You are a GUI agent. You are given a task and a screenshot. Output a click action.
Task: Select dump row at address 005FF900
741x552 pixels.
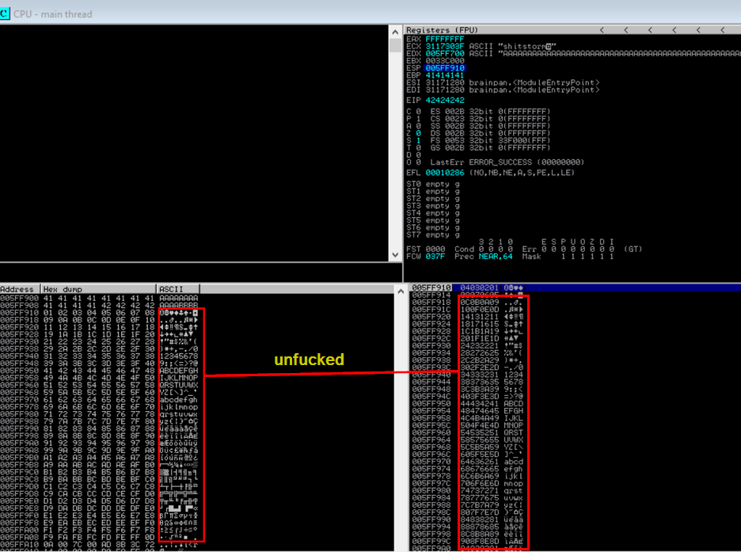[x=99, y=299]
